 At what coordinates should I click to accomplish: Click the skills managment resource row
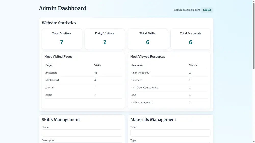(169, 102)
